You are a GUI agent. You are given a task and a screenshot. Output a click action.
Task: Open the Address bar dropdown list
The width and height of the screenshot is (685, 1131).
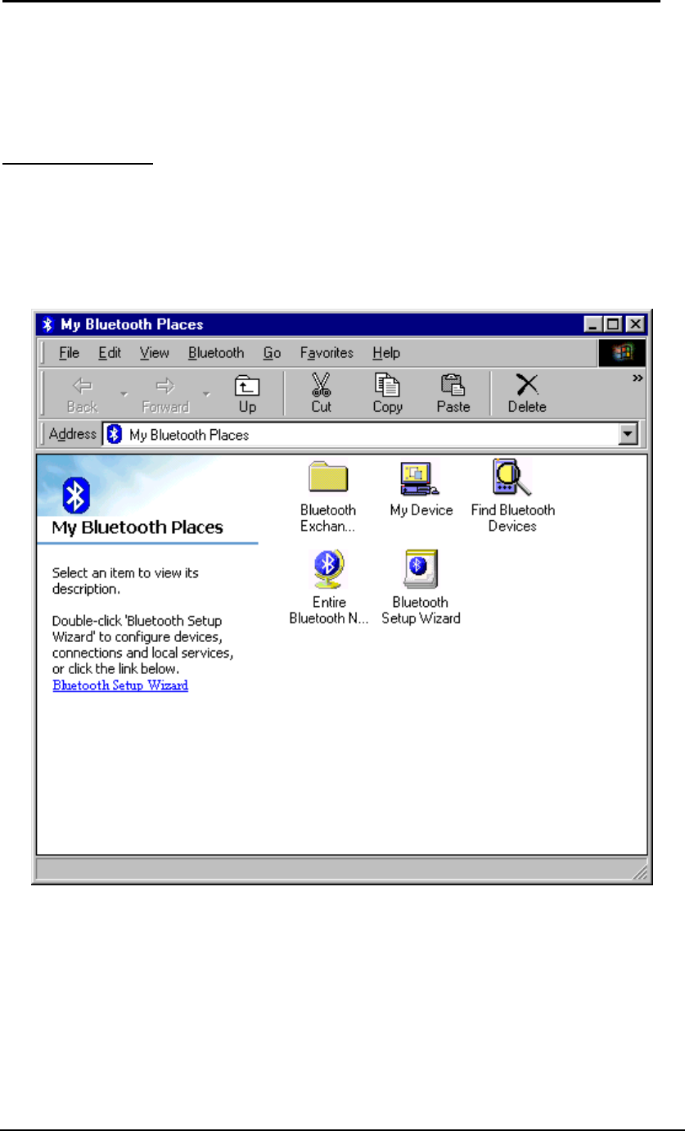[628, 435]
